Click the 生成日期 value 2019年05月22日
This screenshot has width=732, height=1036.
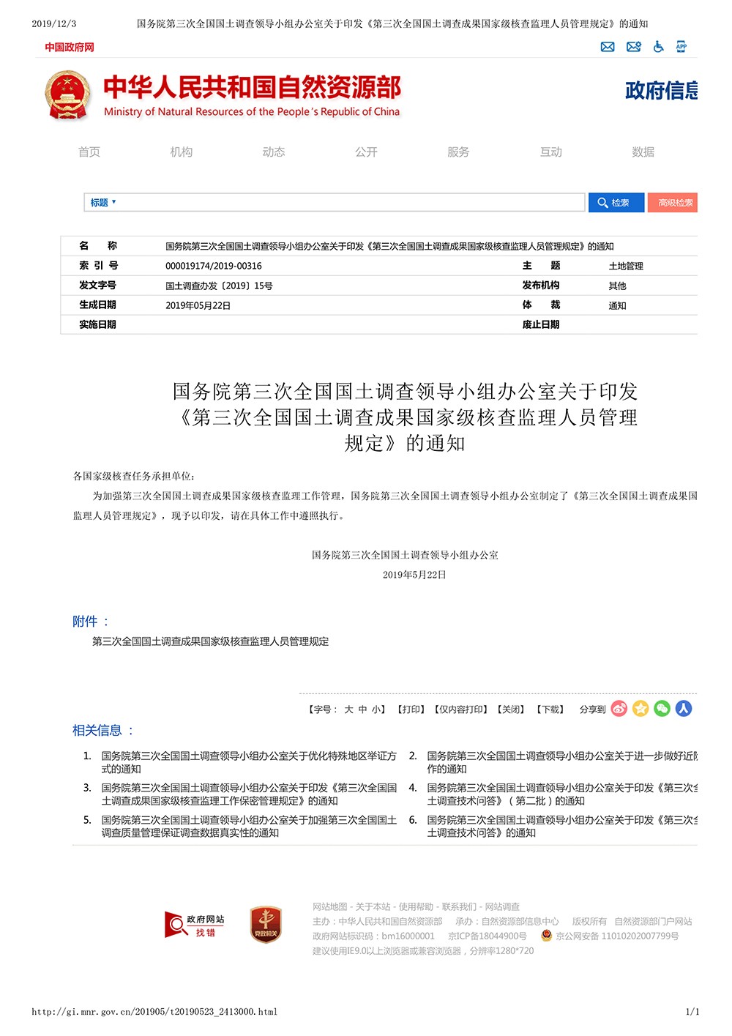198,306
